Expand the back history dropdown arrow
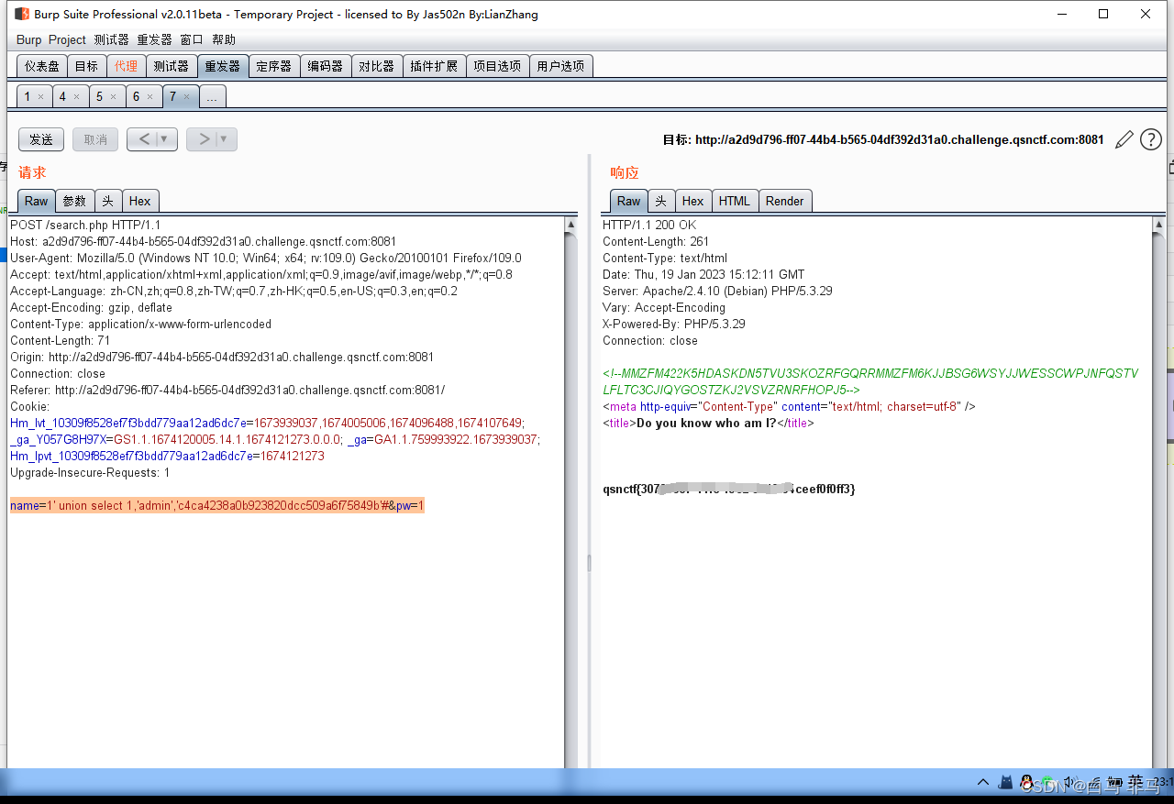1174x804 pixels. [164, 139]
